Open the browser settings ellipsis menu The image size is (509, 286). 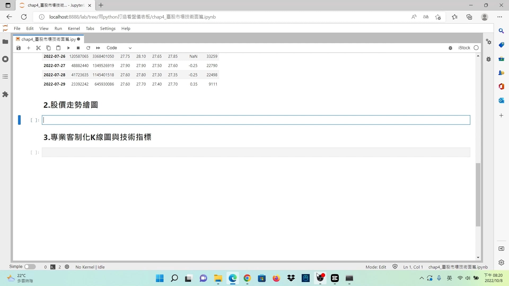tap(500, 17)
